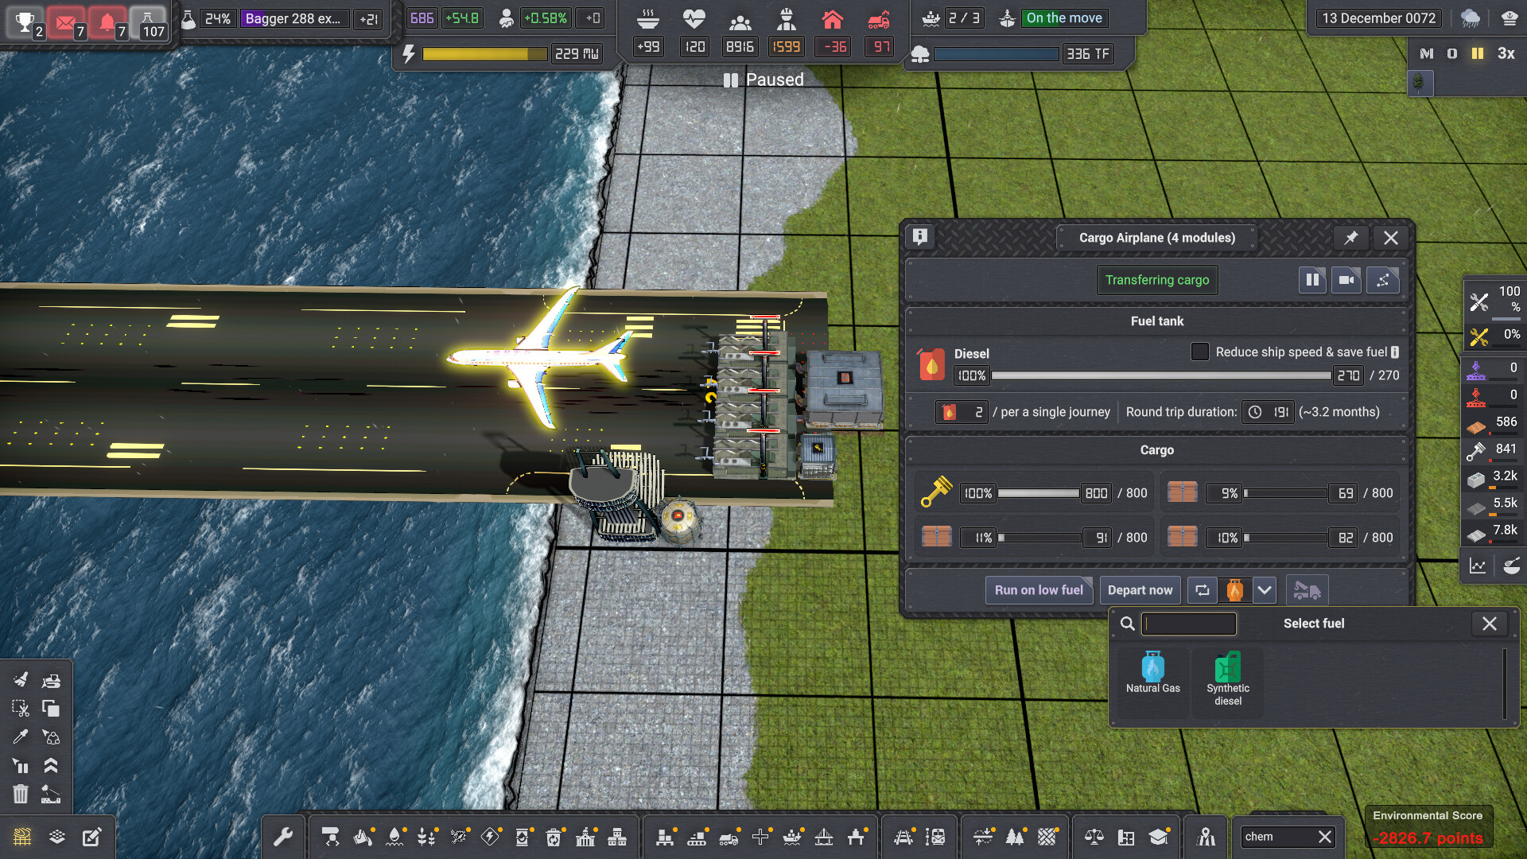Open the On the move ship status
Viewport: 1527px width, 859px height.
(1064, 17)
